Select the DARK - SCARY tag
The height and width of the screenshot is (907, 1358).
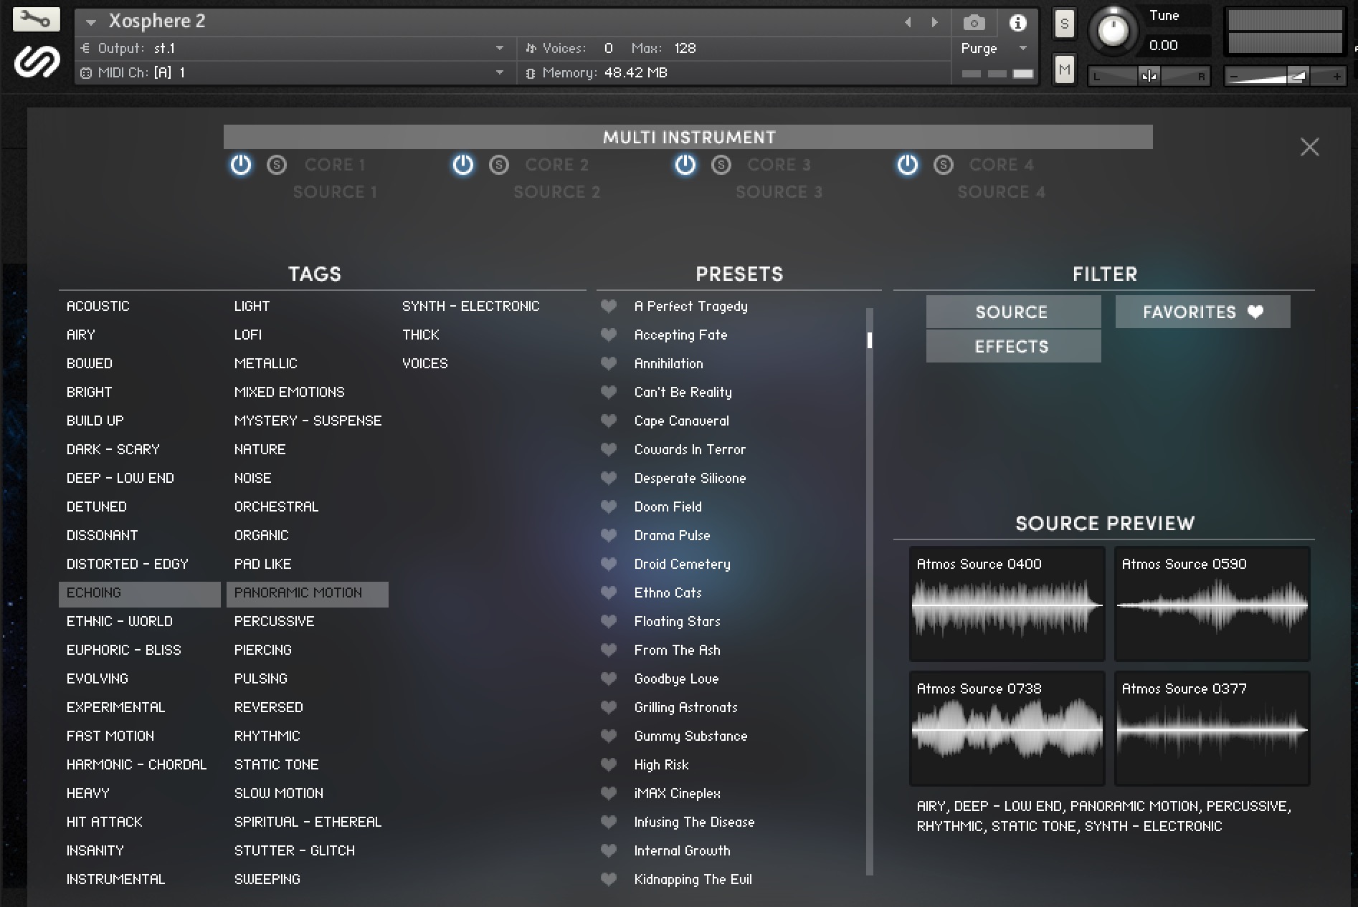pyautogui.click(x=113, y=449)
